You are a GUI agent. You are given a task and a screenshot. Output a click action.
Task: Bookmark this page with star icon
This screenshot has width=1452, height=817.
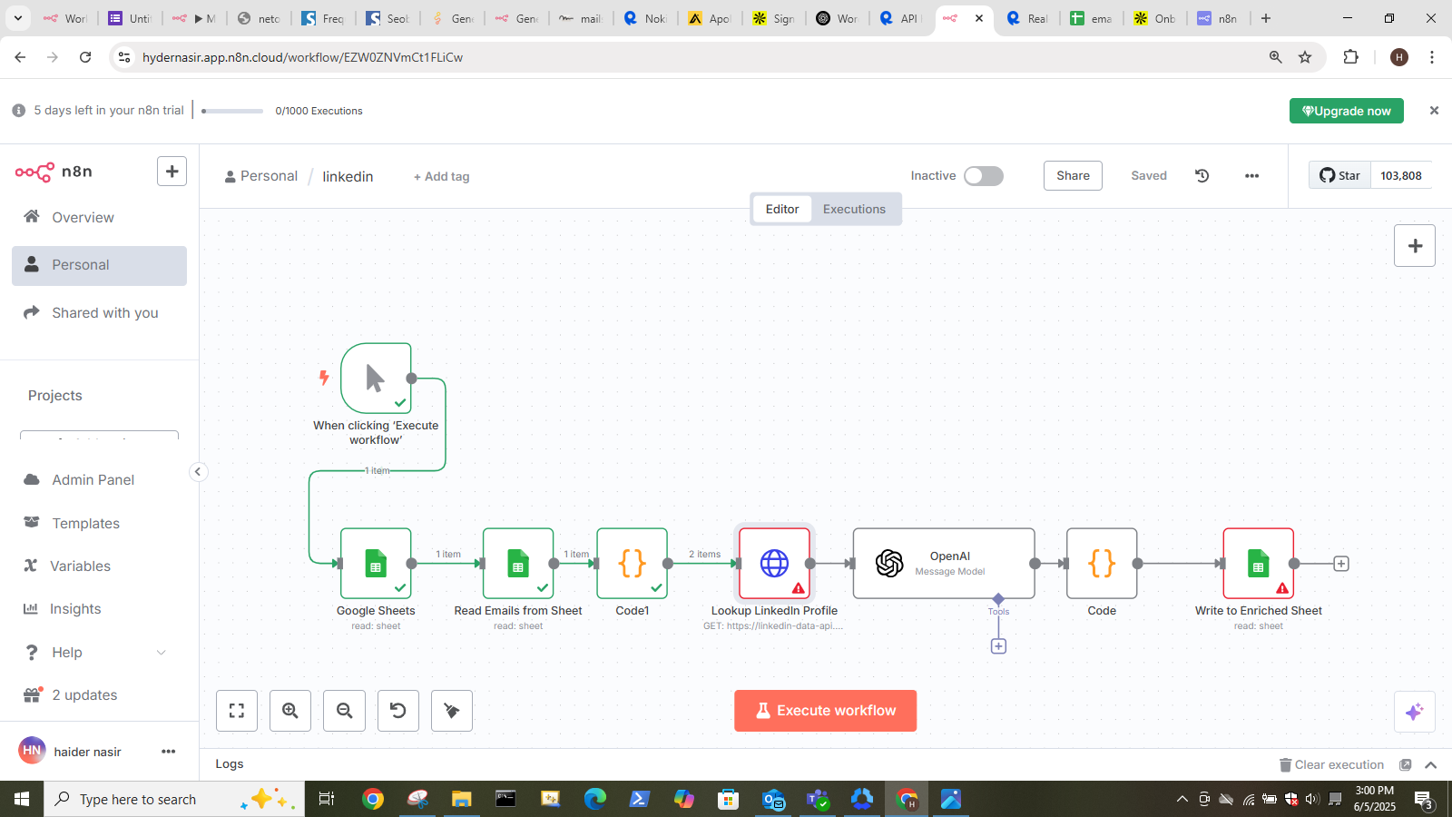pyautogui.click(x=1305, y=57)
